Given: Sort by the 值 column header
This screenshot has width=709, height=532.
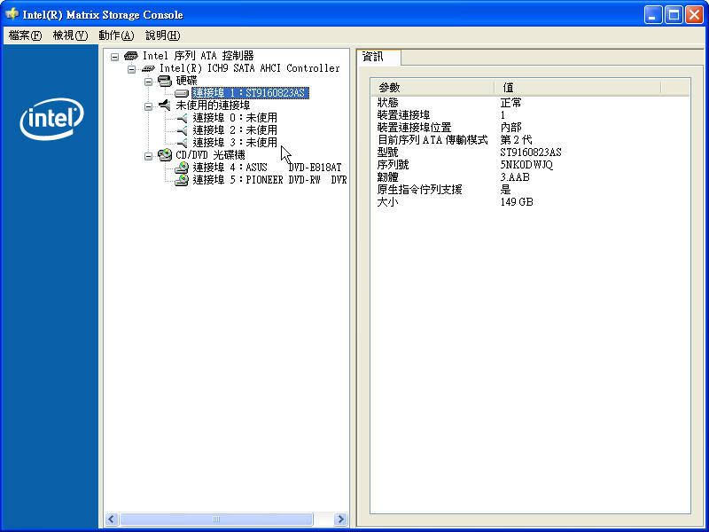Looking at the screenshot, I should (x=578, y=87).
